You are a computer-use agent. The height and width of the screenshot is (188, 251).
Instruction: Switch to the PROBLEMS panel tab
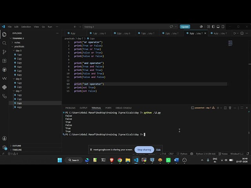[70, 108]
